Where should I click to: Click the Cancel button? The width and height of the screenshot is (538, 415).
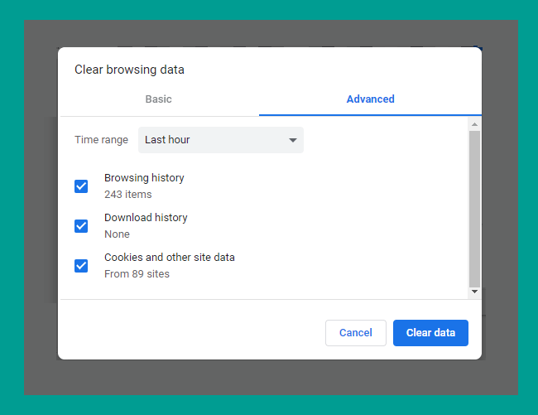355,333
